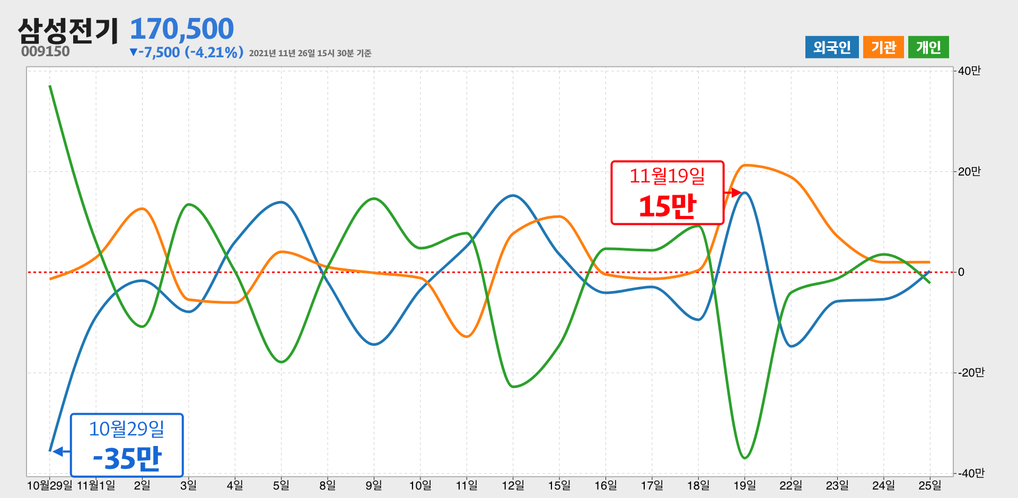
Task: Click the 2021년 11월 26일 timestamp text
Action: pyautogui.click(x=310, y=53)
